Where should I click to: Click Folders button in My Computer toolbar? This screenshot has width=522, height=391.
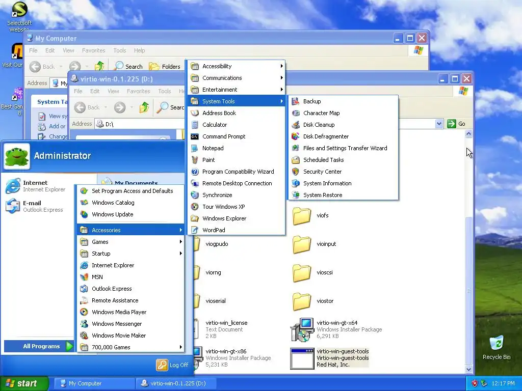165,67
